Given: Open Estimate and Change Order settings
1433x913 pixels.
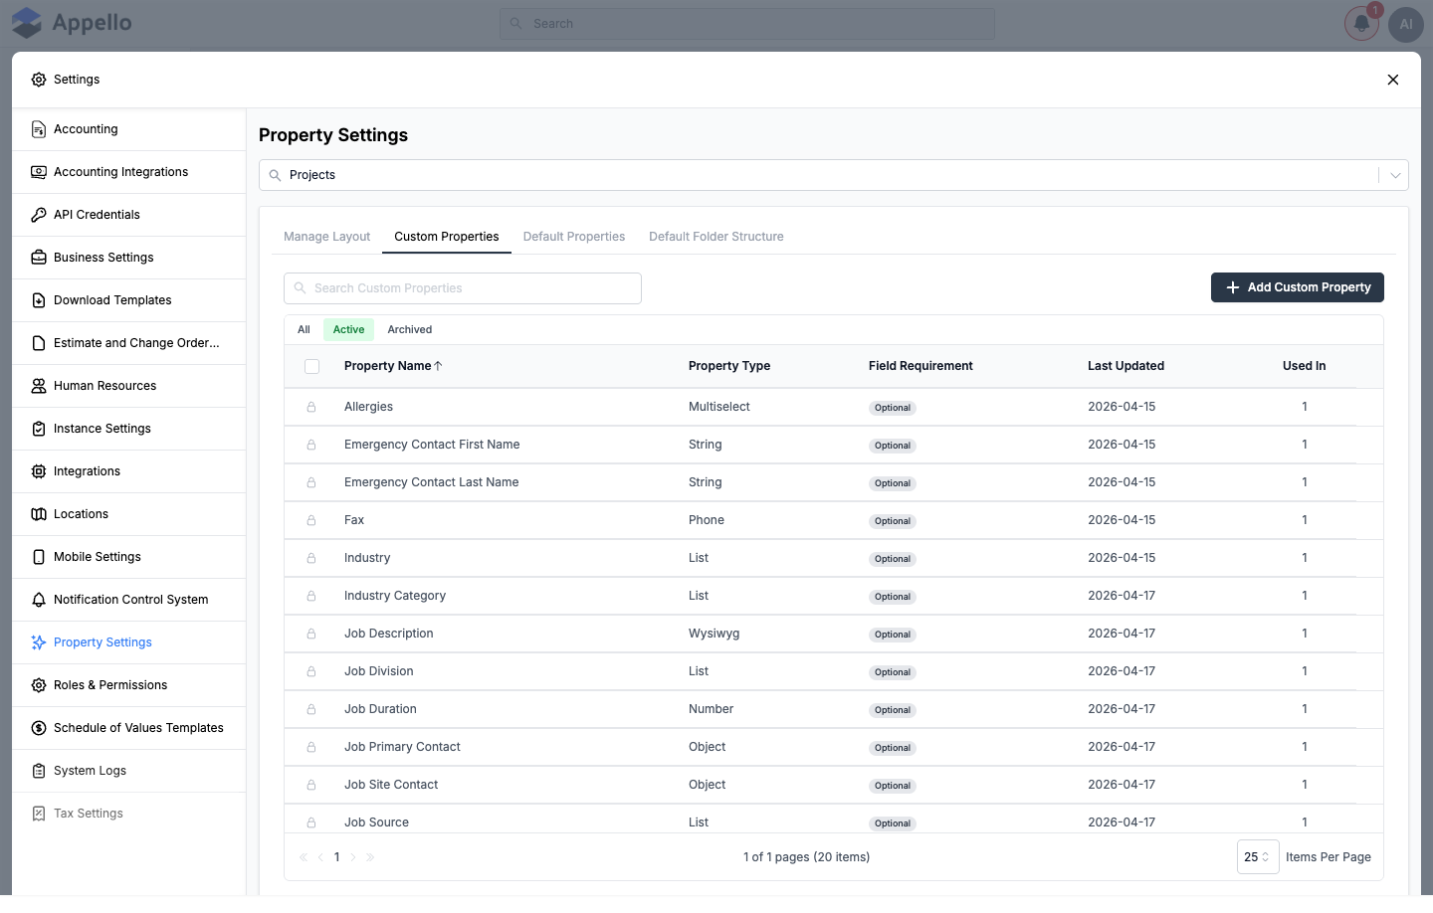Looking at the screenshot, I should [129, 343].
